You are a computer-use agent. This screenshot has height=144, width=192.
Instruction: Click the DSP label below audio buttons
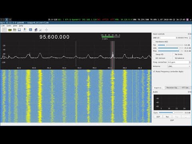tap(172, 120)
